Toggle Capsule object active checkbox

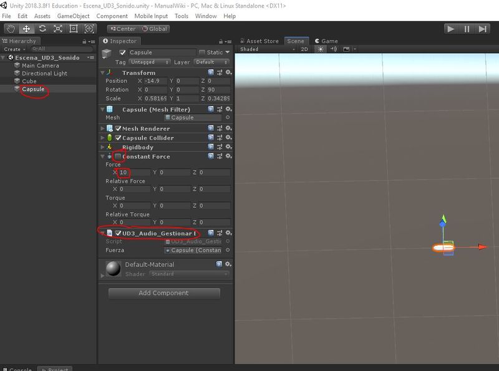(122, 52)
